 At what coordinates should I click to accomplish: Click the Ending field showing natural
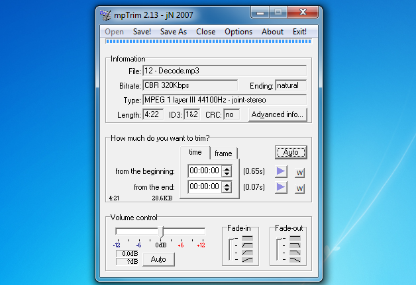tap(291, 85)
